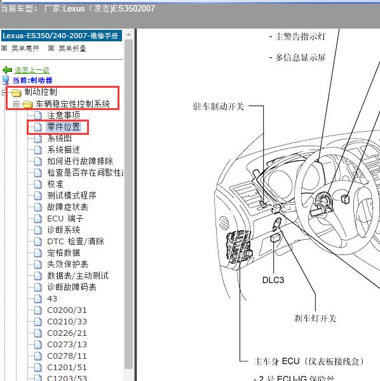This screenshot has width=380, height=381.
Task: Open the 检查是否存在间歇性 entry
Action: click(85, 173)
